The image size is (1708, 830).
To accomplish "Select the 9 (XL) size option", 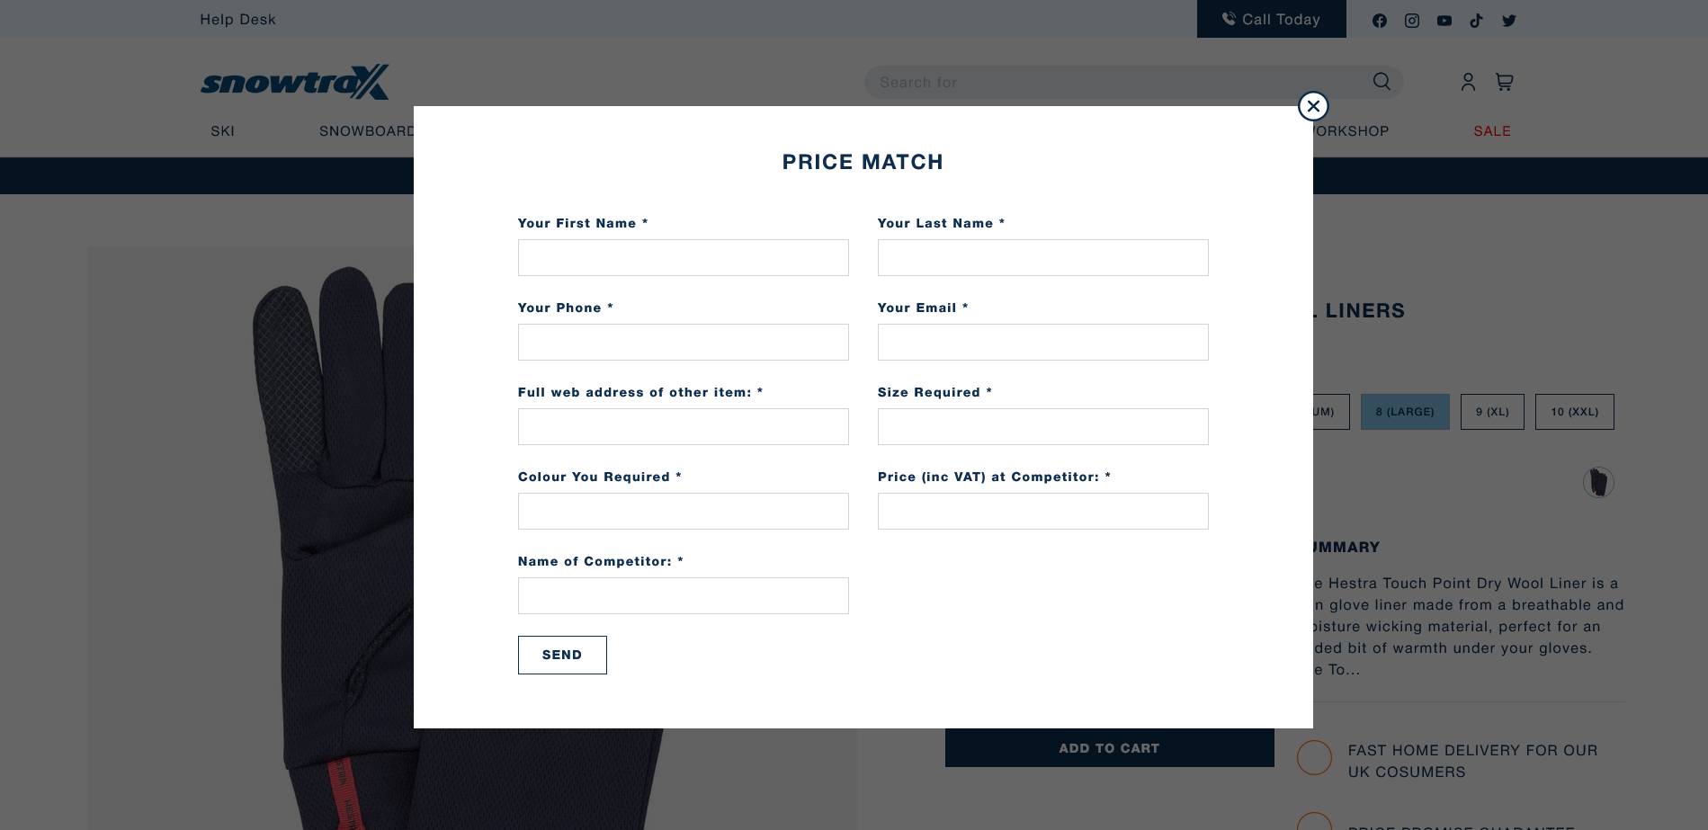I will coord(1492,412).
